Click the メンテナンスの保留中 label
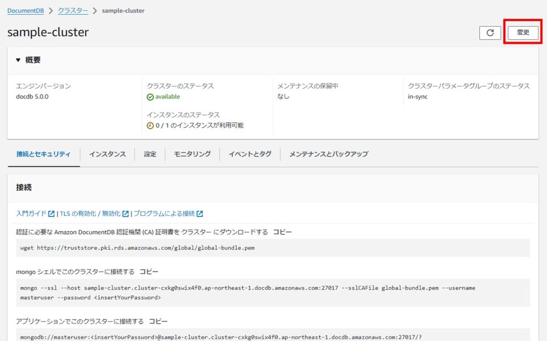Viewport: 547px width, 341px height. click(308, 86)
